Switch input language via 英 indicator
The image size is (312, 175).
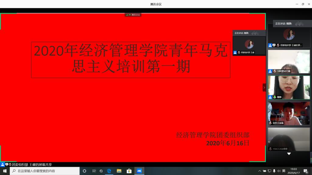(x=284, y=171)
